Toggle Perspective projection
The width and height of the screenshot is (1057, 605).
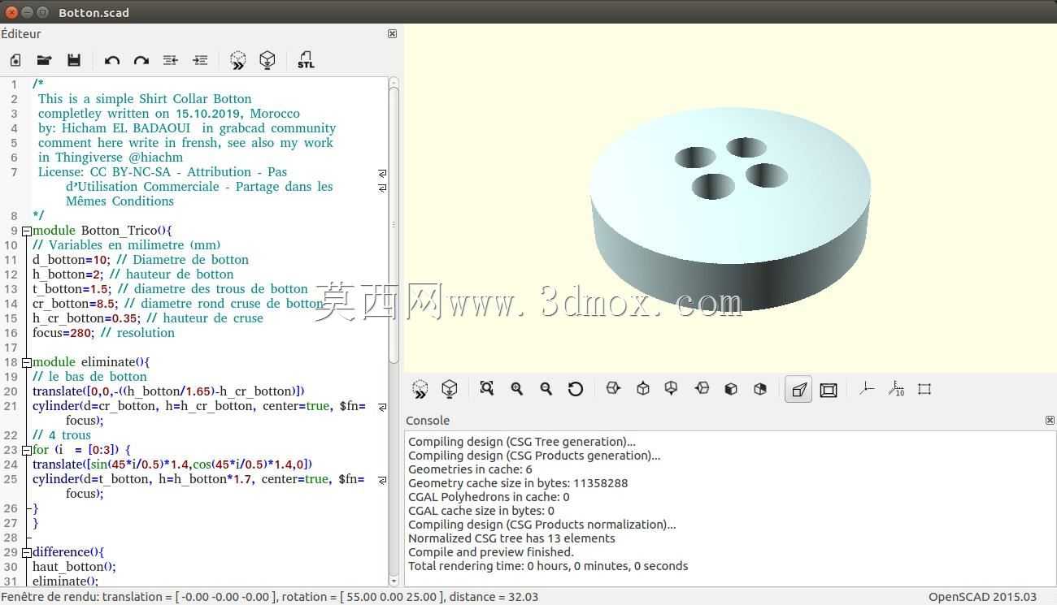(798, 390)
